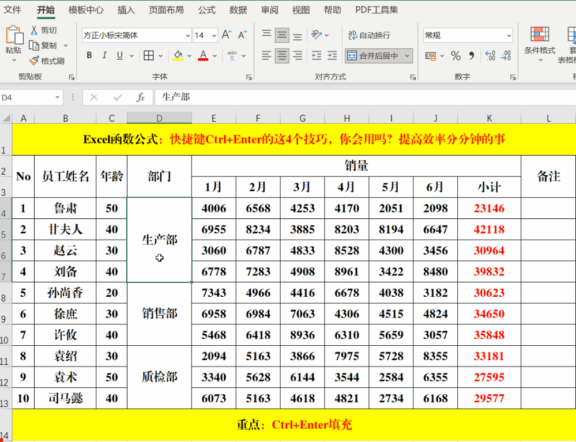576x442 pixels.
Task: Expand the 复制 copy options arrow
Action: pos(66,46)
